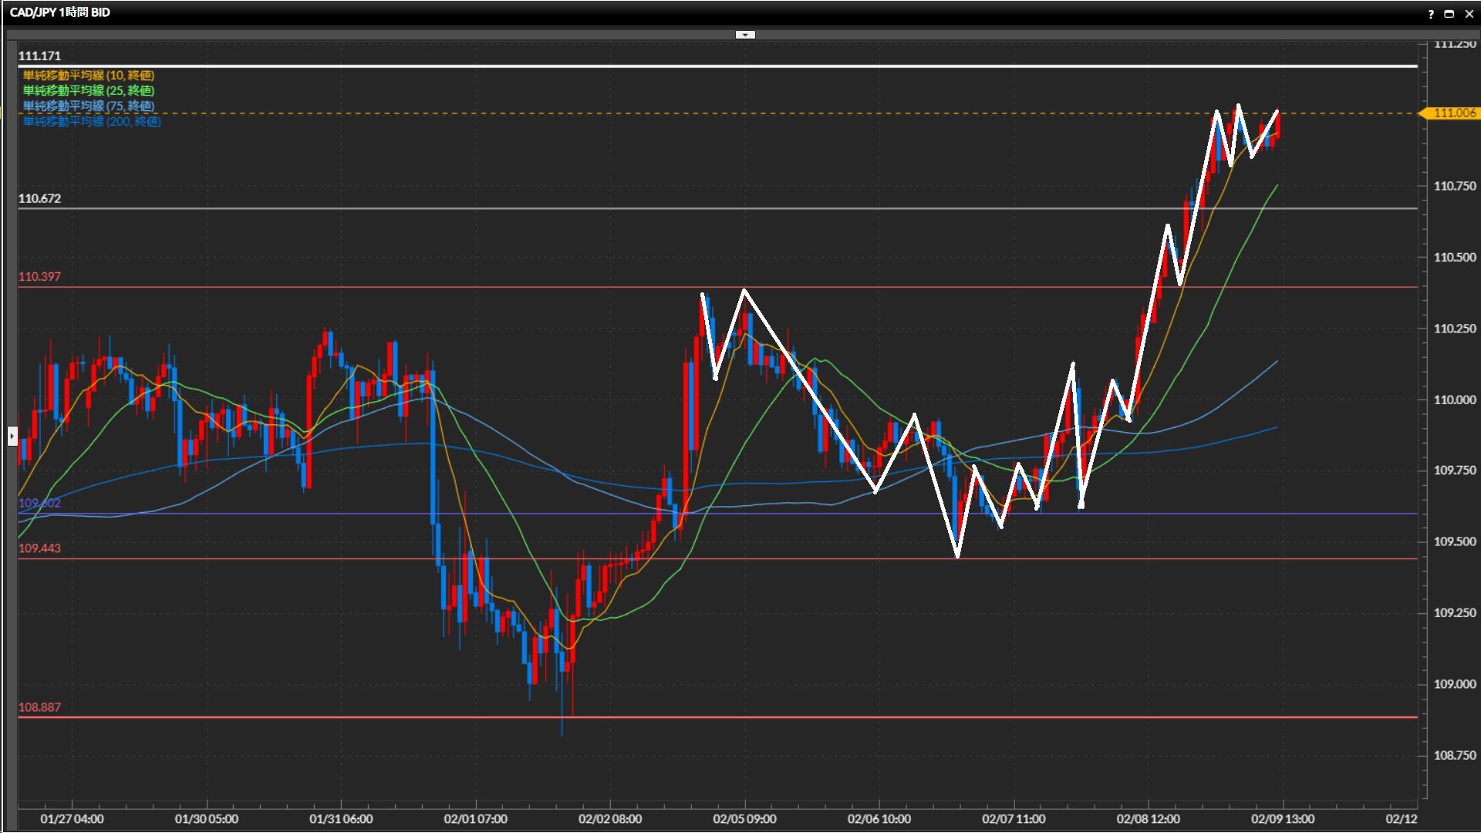Select the 75-period moving average label
The width and height of the screenshot is (1481, 833).
click(x=89, y=106)
